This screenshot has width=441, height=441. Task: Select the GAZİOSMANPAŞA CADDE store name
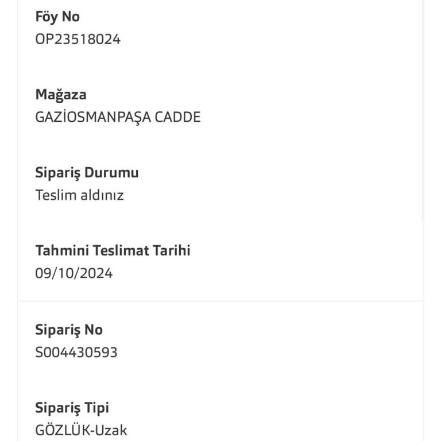tap(118, 117)
